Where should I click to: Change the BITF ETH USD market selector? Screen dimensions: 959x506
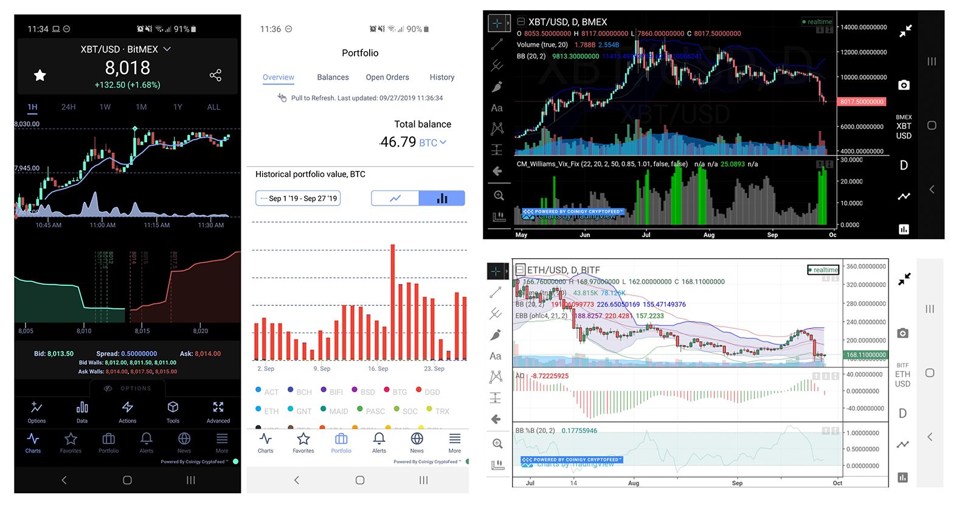point(902,375)
